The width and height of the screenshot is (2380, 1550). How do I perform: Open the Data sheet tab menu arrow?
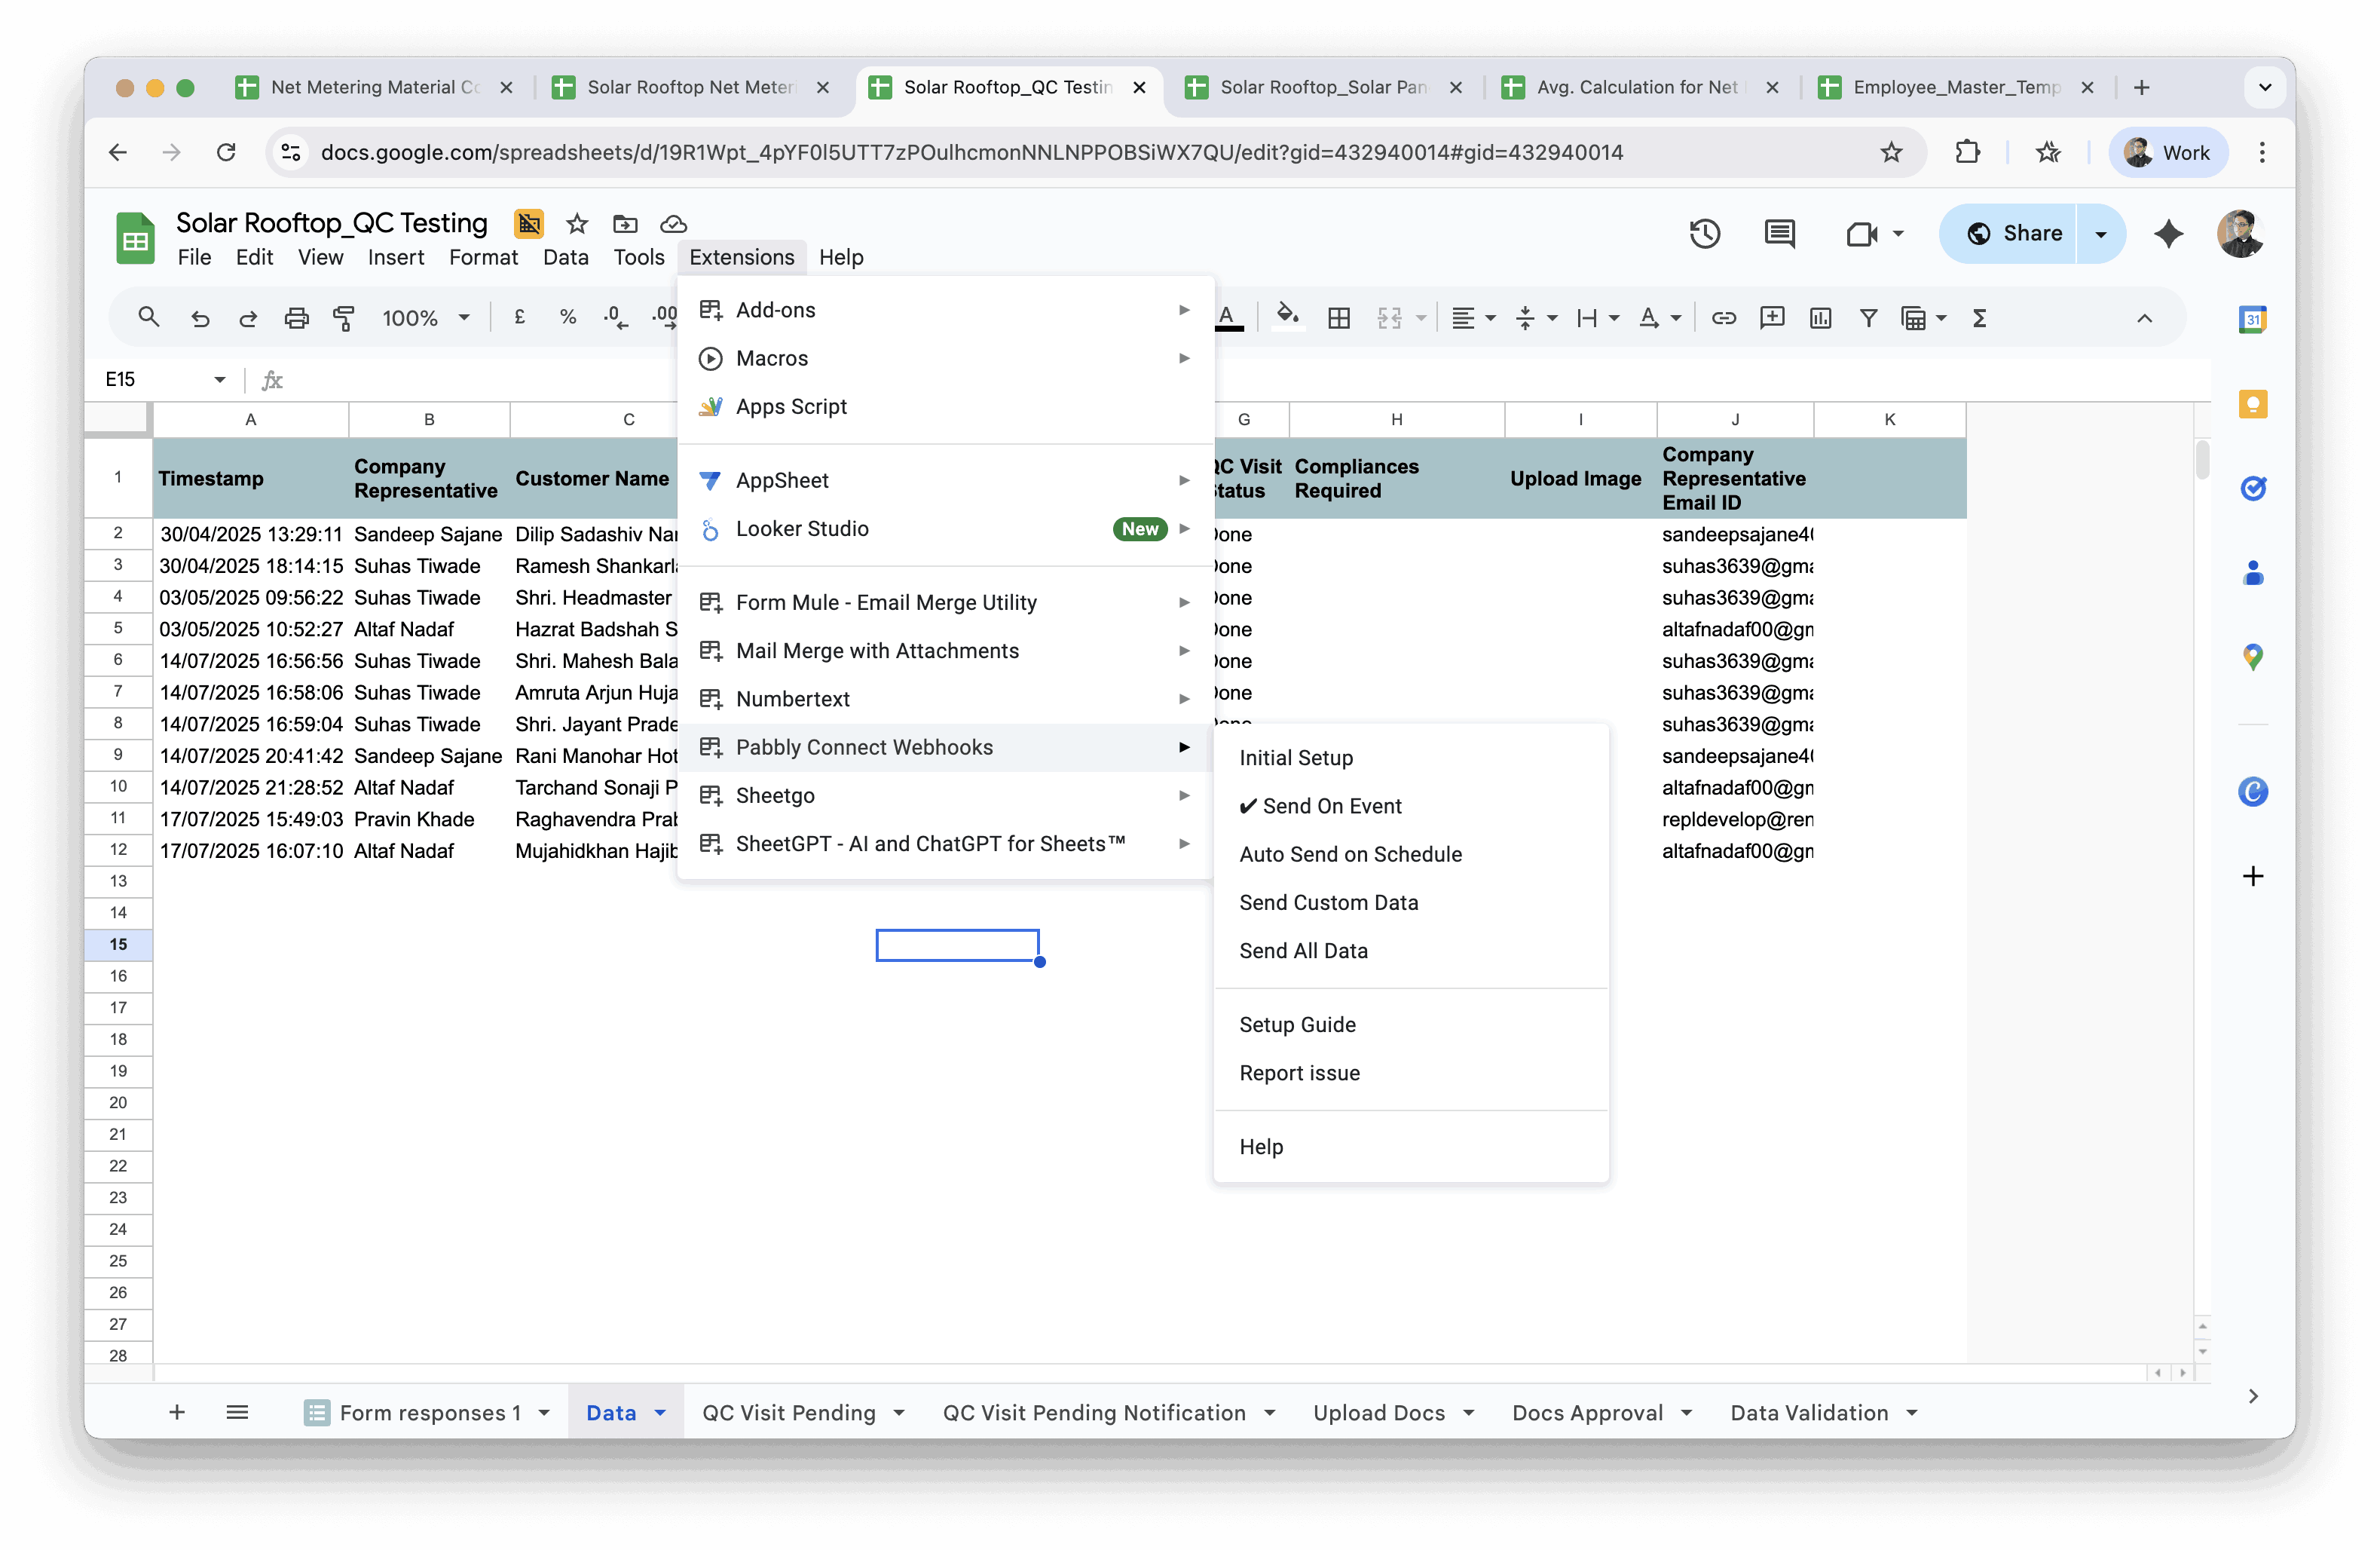point(661,1412)
